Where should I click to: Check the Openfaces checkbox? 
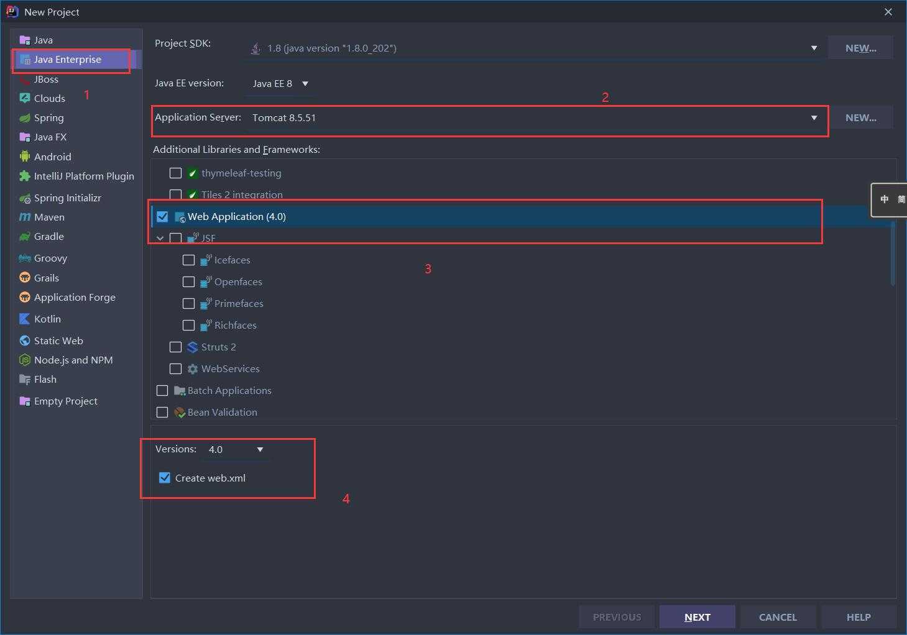(189, 281)
